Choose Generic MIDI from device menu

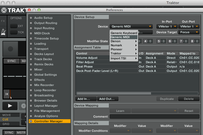124,37
